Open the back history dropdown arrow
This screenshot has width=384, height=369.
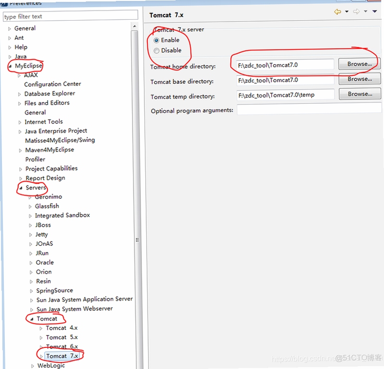click(x=347, y=12)
